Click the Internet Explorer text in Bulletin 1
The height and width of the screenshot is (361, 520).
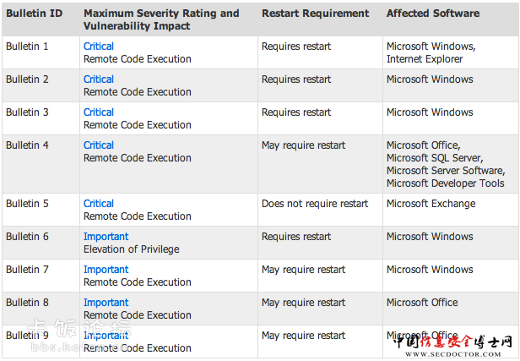(425, 59)
